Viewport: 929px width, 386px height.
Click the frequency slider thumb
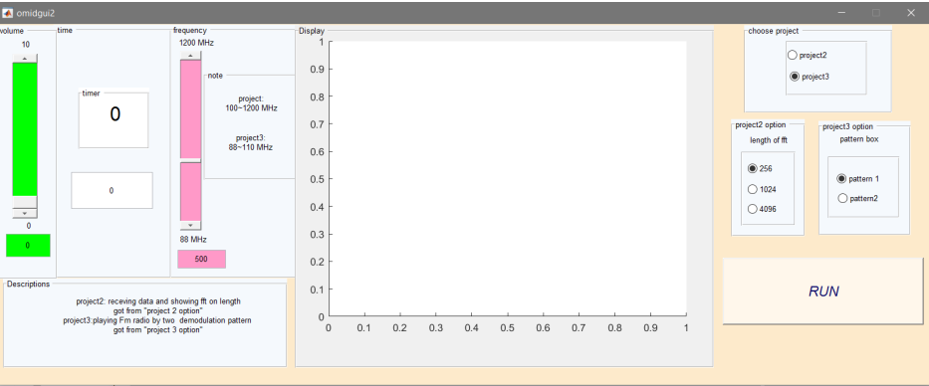[x=191, y=161]
